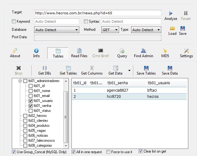Check the tb03_clientes table checkbox
The width and height of the screenshot is (197, 156).
pos(25,121)
